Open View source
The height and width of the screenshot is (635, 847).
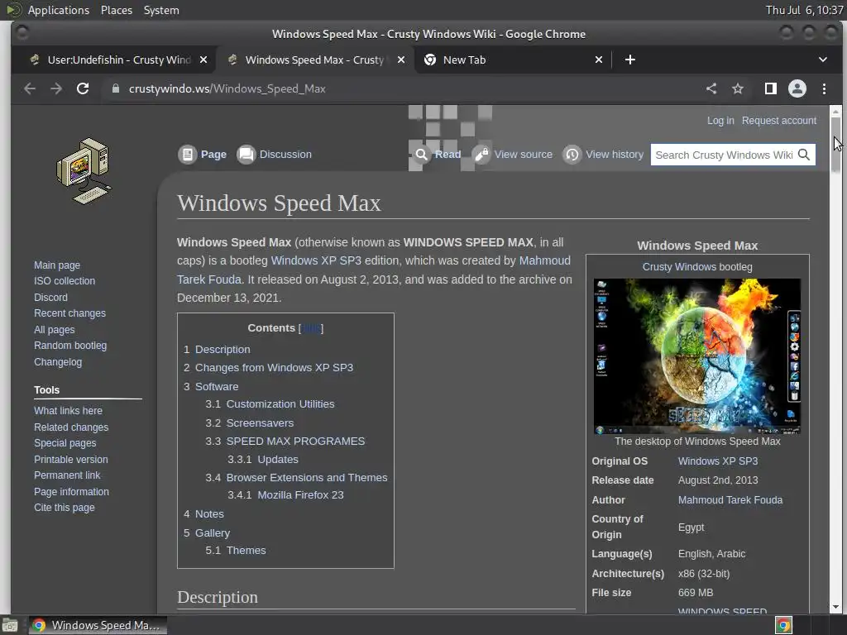[x=523, y=155]
